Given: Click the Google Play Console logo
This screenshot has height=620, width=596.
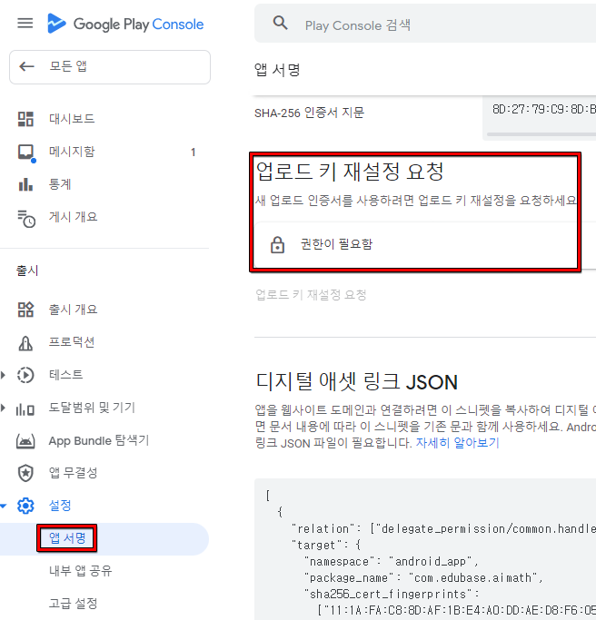Looking at the screenshot, I should tap(125, 24).
